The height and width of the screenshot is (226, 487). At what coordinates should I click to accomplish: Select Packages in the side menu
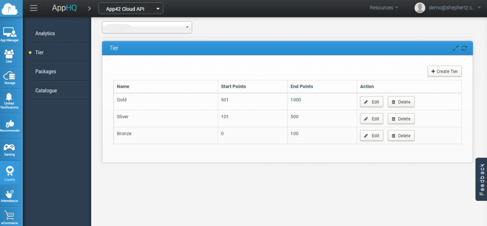pyautogui.click(x=46, y=72)
